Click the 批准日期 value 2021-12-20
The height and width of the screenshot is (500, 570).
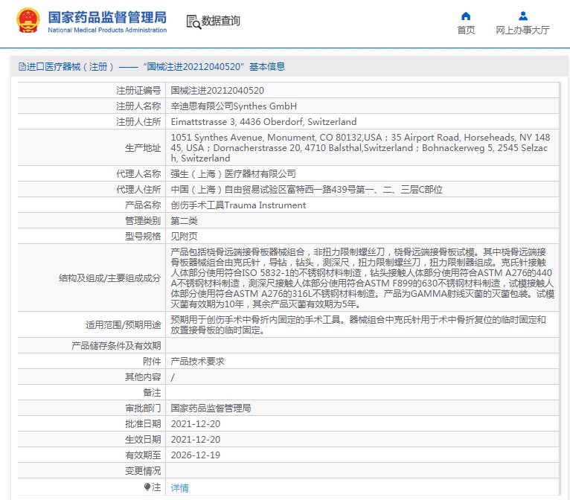point(195,423)
